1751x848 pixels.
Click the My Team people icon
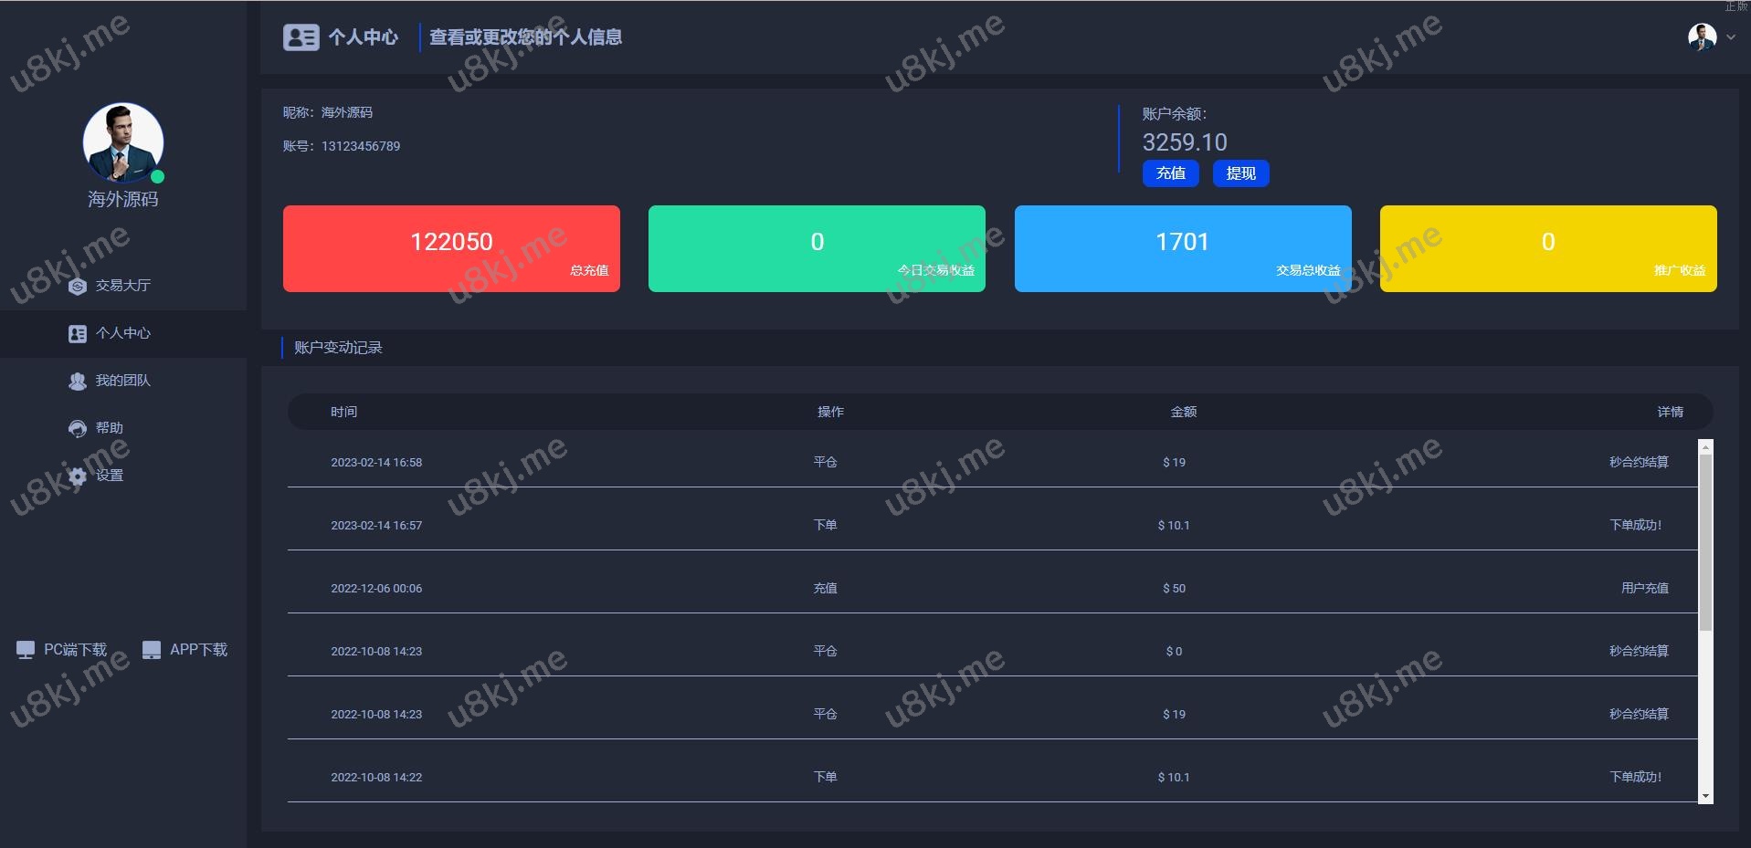coord(78,382)
